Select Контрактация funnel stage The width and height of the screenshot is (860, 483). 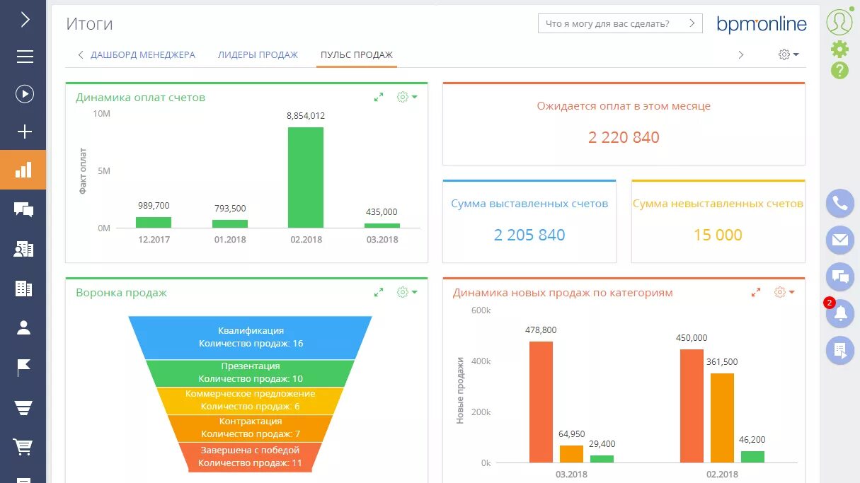tap(251, 428)
